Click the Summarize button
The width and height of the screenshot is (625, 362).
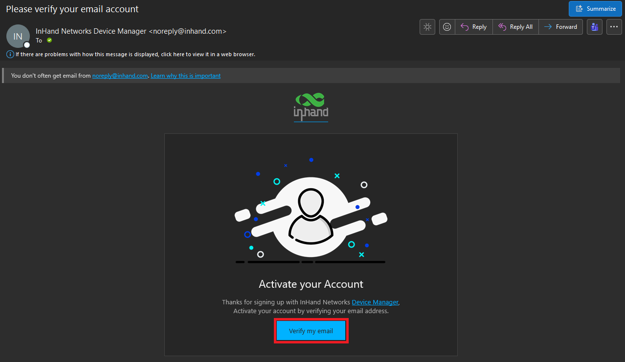(x=595, y=9)
